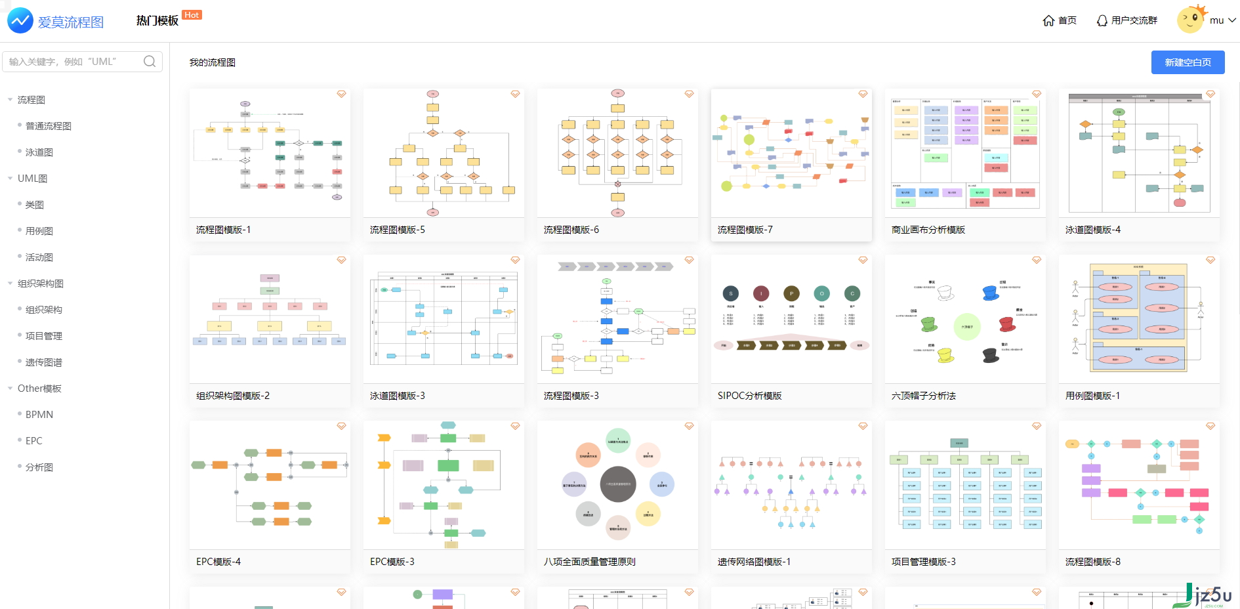Select 活动图 in sidebar

39,257
